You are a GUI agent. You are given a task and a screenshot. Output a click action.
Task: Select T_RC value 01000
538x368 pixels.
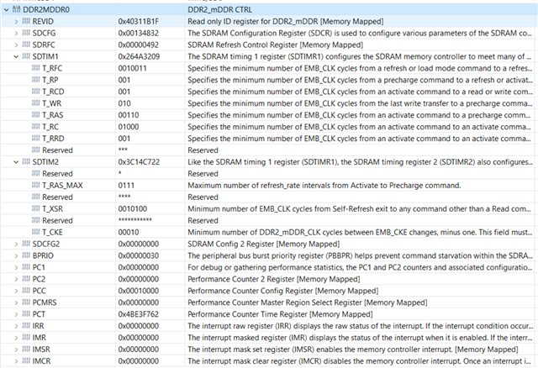(x=129, y=127)
